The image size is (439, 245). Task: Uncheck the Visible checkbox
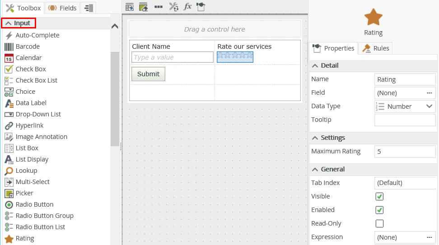(x=380, y=196)
